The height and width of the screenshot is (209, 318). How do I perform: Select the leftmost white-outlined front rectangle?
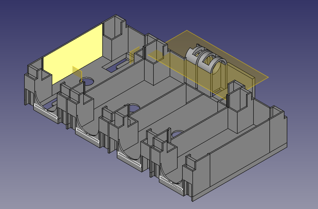[45, 111]
